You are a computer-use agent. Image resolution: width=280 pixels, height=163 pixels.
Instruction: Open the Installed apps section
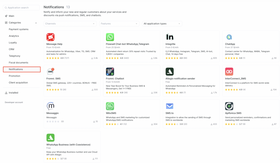(x=13, y=93)
